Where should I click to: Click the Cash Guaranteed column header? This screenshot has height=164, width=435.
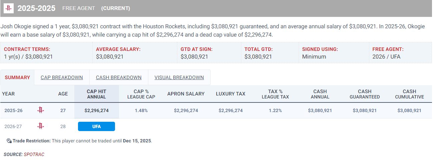coord(365,94)
